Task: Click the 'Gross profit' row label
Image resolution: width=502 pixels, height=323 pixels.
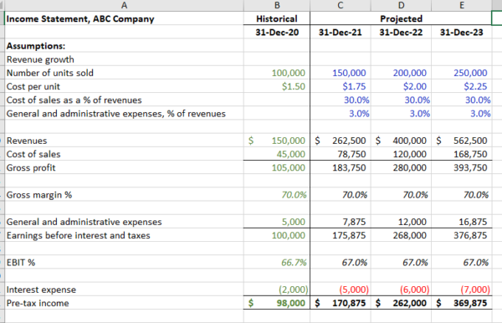Action: [31, 167]
